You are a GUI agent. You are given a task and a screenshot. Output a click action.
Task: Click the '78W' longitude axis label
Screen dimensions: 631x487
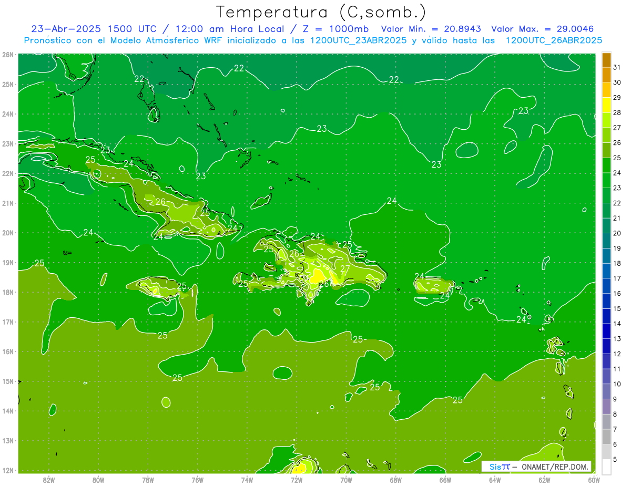[148, 479]
